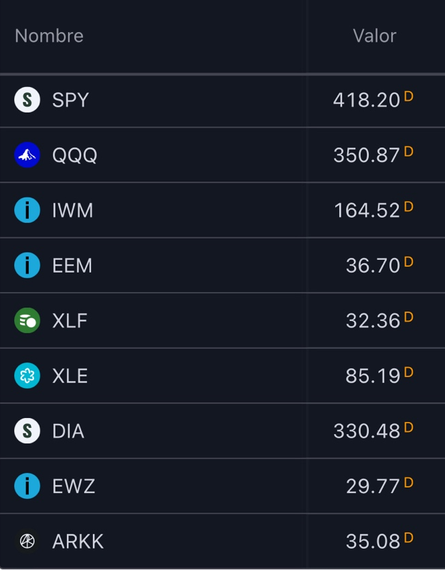This screenshot has height=570, width=445.
Task: Click the QQQ Invesco logo icon
Action: coord(27,155)
